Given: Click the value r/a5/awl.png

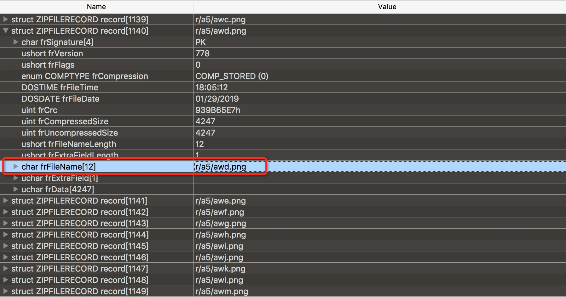Looking at the screenshot, I should 219,280.
